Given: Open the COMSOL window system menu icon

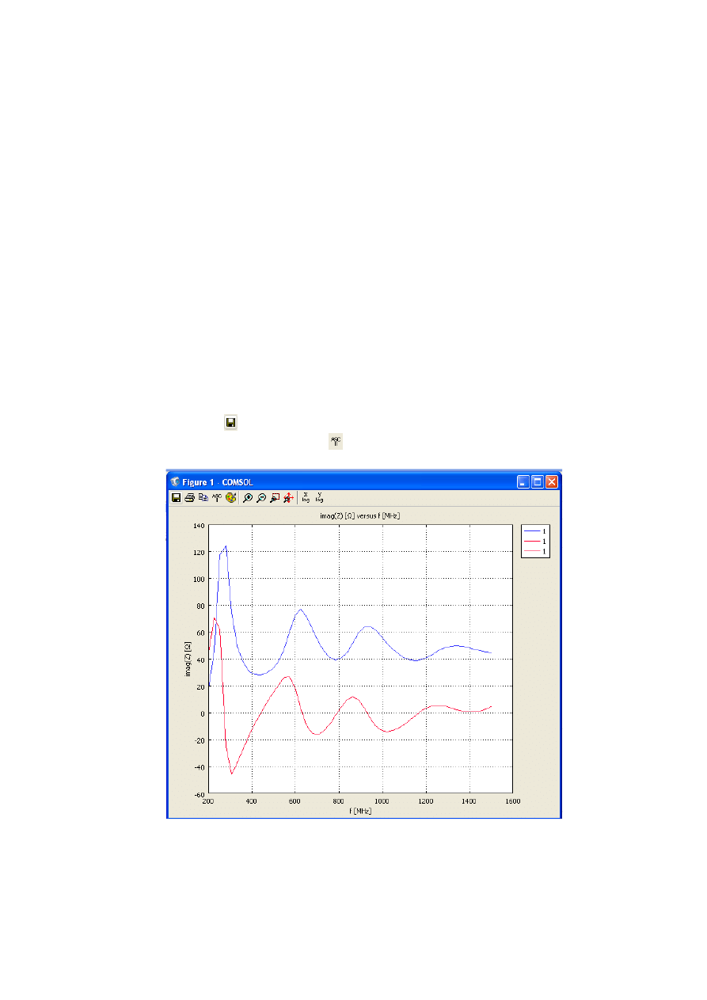Looking at the screenshot, I should tap(175, 481).
